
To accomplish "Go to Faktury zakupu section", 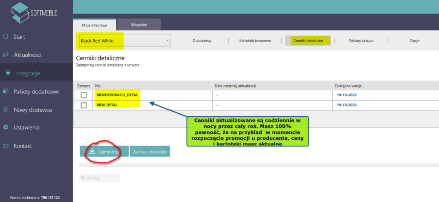I will coord(361,41).
